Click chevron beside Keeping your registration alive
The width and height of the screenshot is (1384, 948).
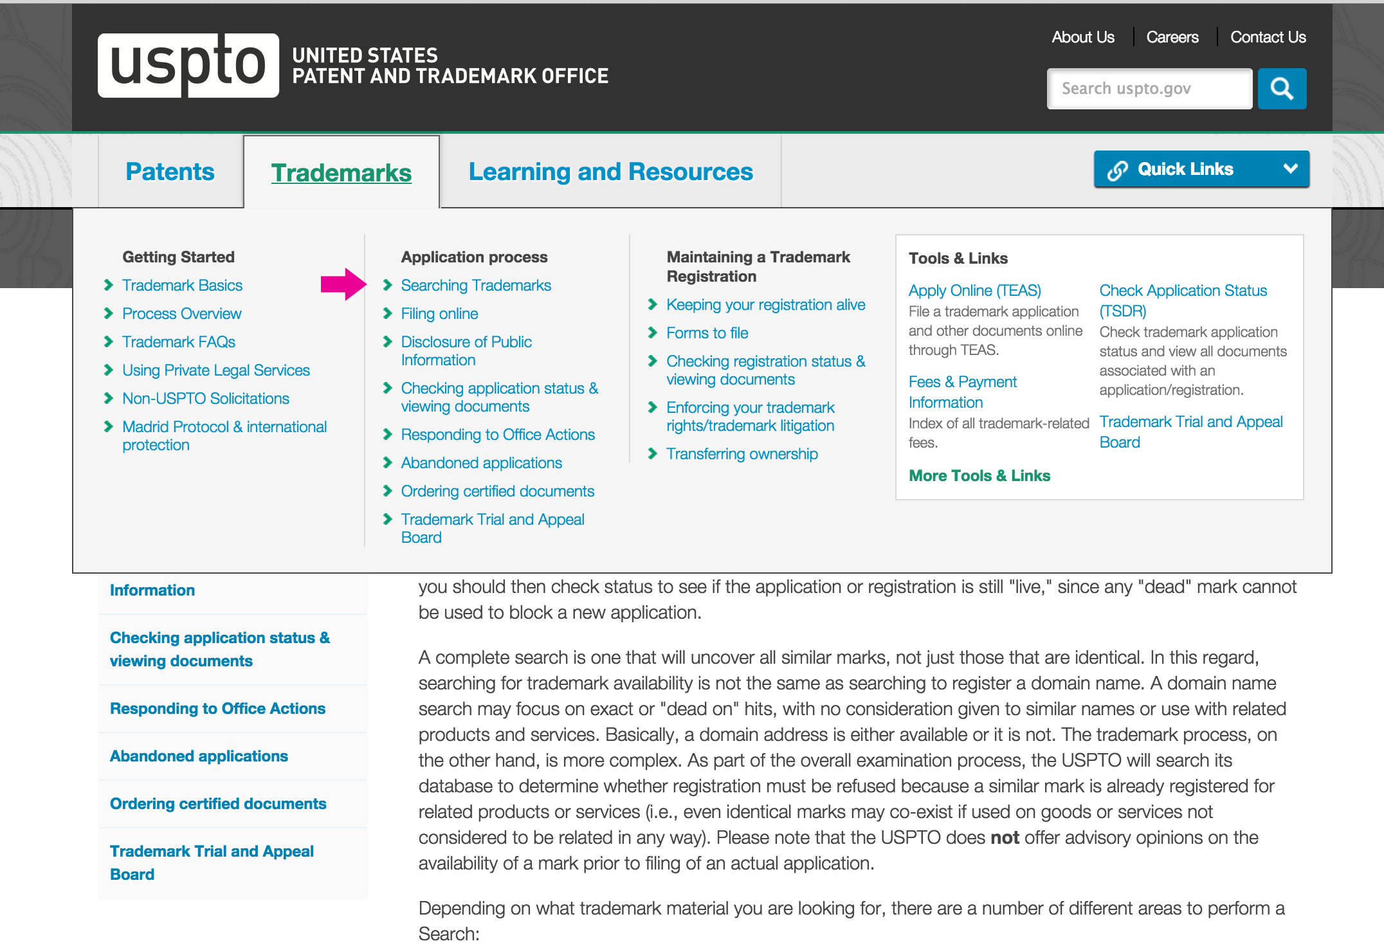[x=652, y=304]
